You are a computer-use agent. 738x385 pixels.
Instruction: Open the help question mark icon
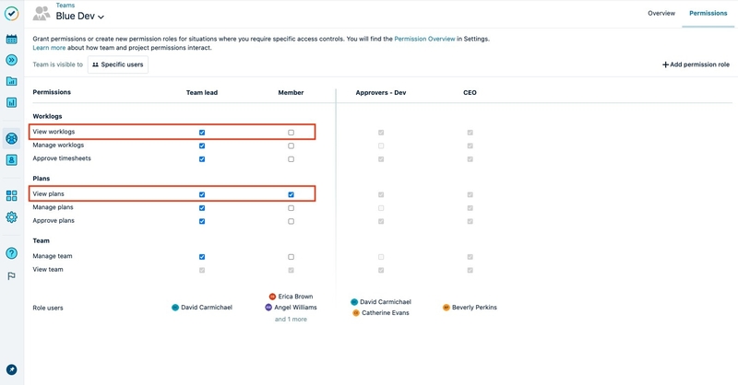(11, 253)
